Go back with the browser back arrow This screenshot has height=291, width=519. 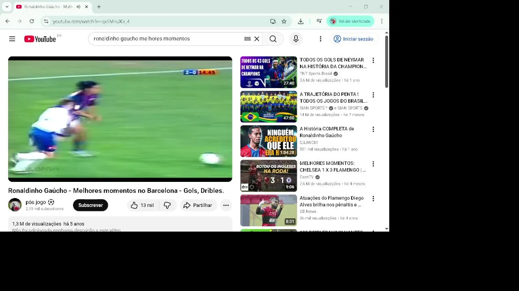[x=7, y=21]
